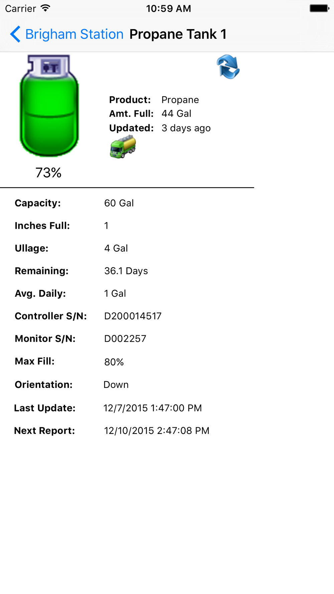Tap the Amt. Full value 44 Gal
The width and height of the screenshot is (334, 594).
point(176,114)
